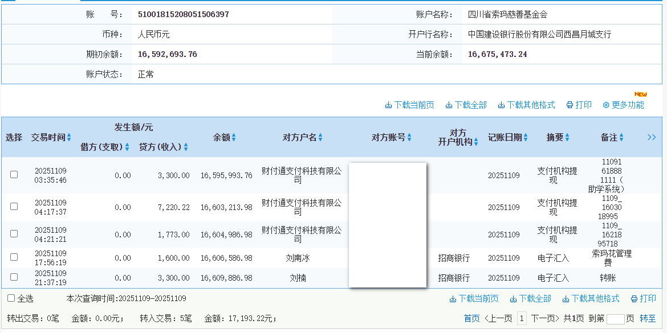Click the bottom 下载全部 download icon
Screen dimensions: 667x333
(514, 298)
